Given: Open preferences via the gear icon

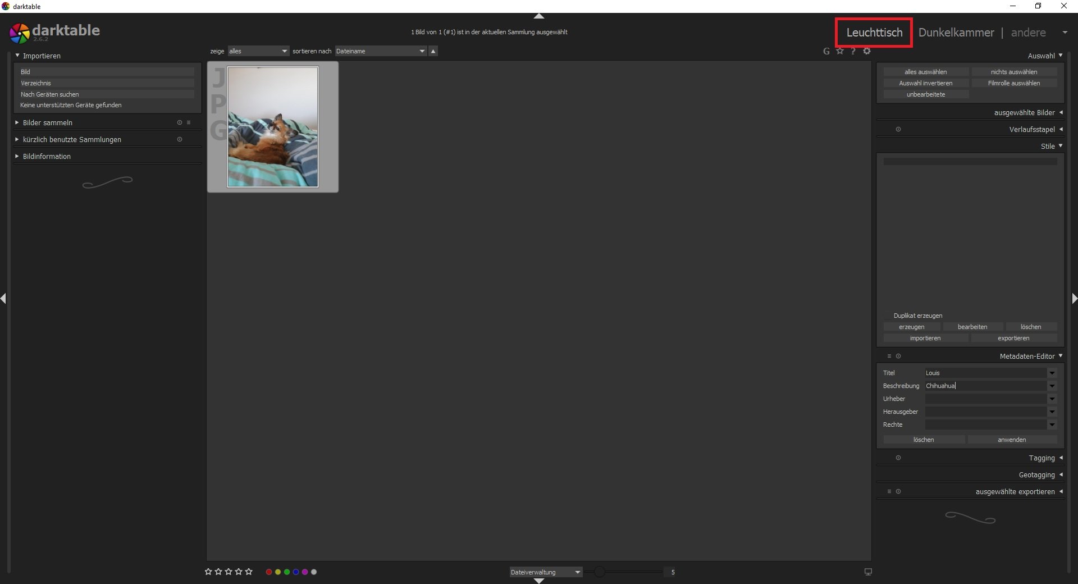Looking at the screenshot, I should pyautogui.click(x=867, y=51).
